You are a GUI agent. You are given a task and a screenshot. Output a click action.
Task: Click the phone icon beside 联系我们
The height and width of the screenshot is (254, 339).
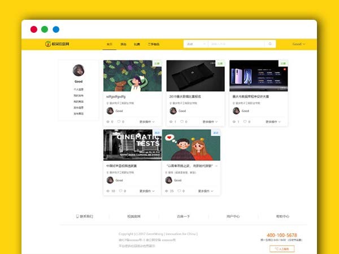77,216
